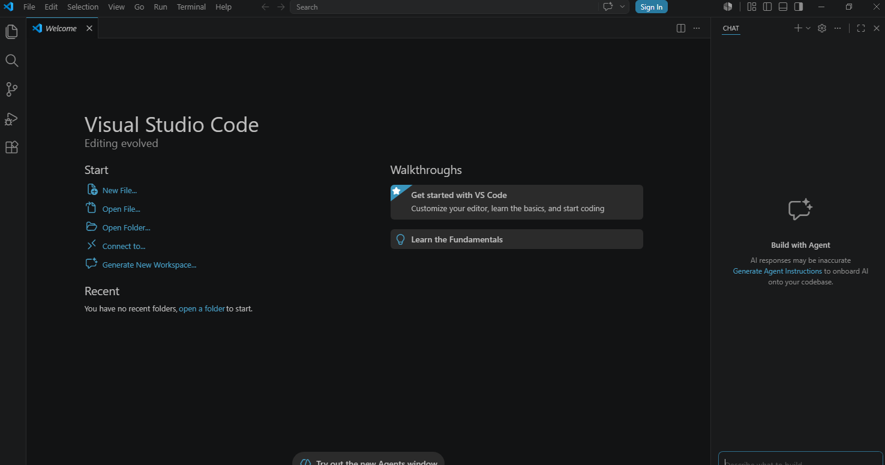Toggle the primary side bar
This screenshot has height=465, width=885.
[x=767, y=7]
